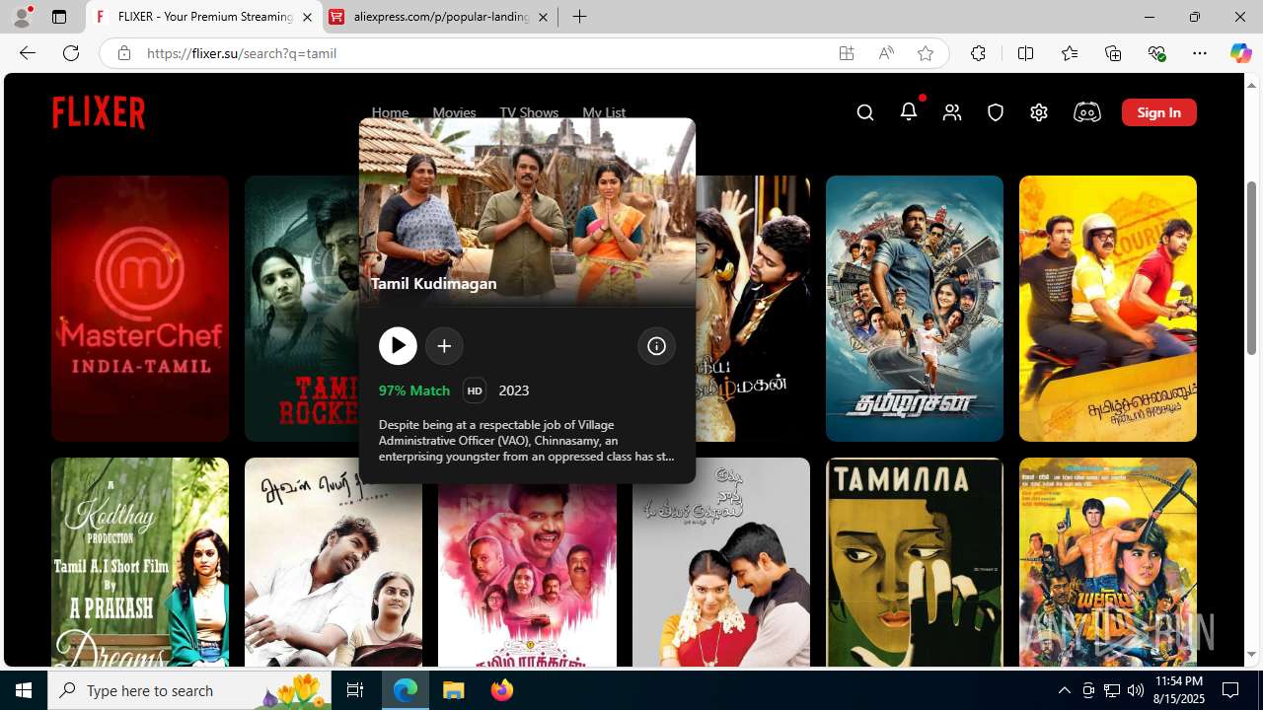Click the Flixer search magnifier icon
Screen dimensions: 1263x710
pos(865,112)
